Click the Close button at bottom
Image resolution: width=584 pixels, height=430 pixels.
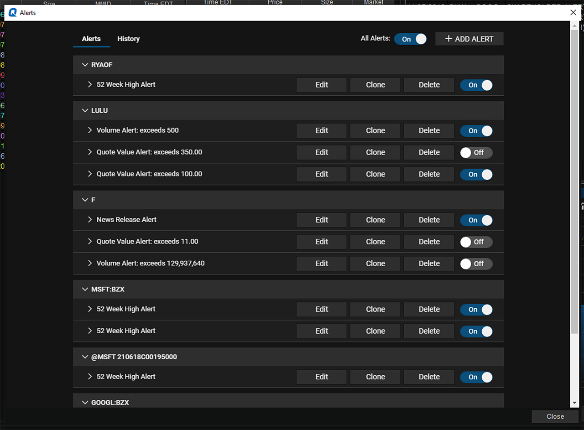555,416
